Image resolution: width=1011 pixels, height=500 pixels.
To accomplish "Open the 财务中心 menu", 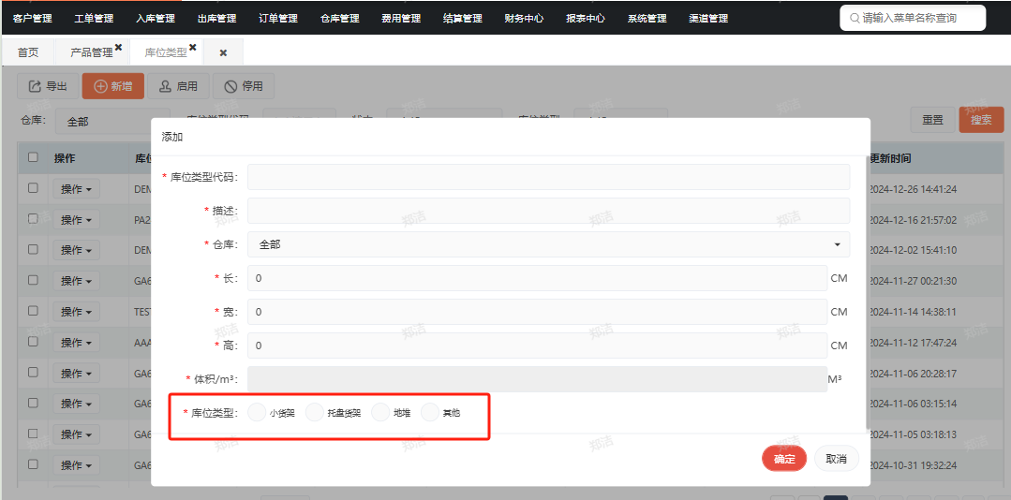I will pos(524,19).
